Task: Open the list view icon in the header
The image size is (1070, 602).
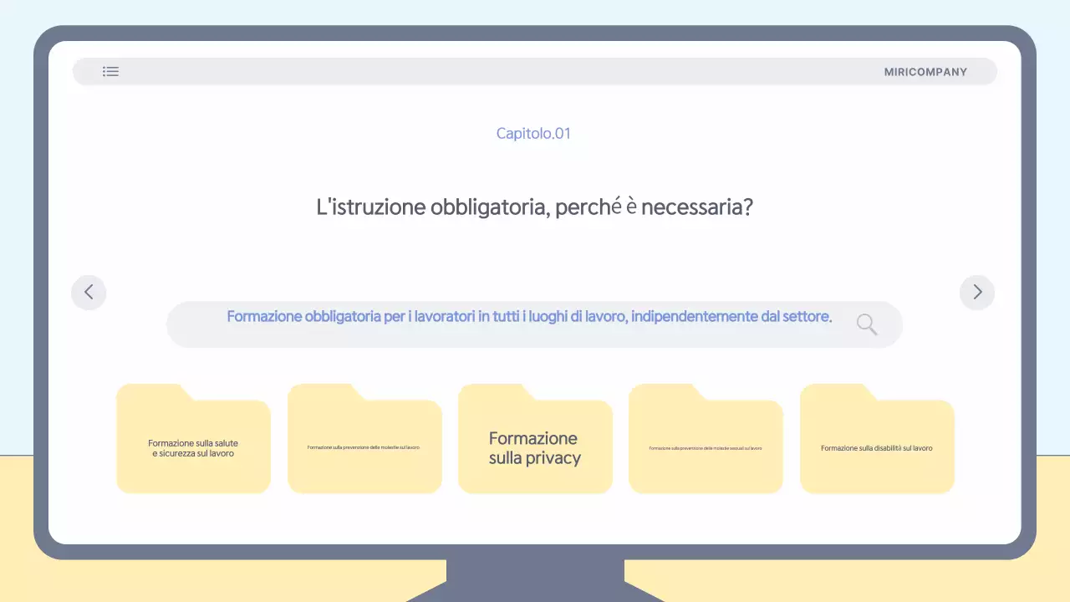Action: [110, 71]
